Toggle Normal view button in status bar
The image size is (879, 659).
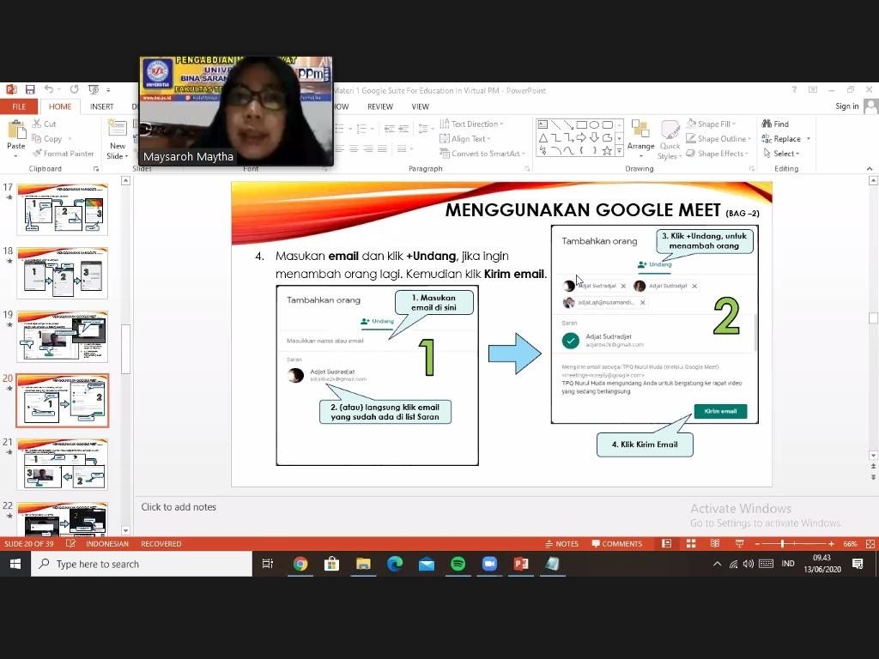tap(666, 543)
